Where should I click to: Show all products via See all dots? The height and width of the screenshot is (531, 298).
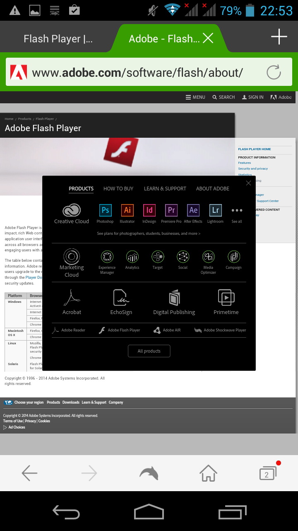tap(237, 211)
